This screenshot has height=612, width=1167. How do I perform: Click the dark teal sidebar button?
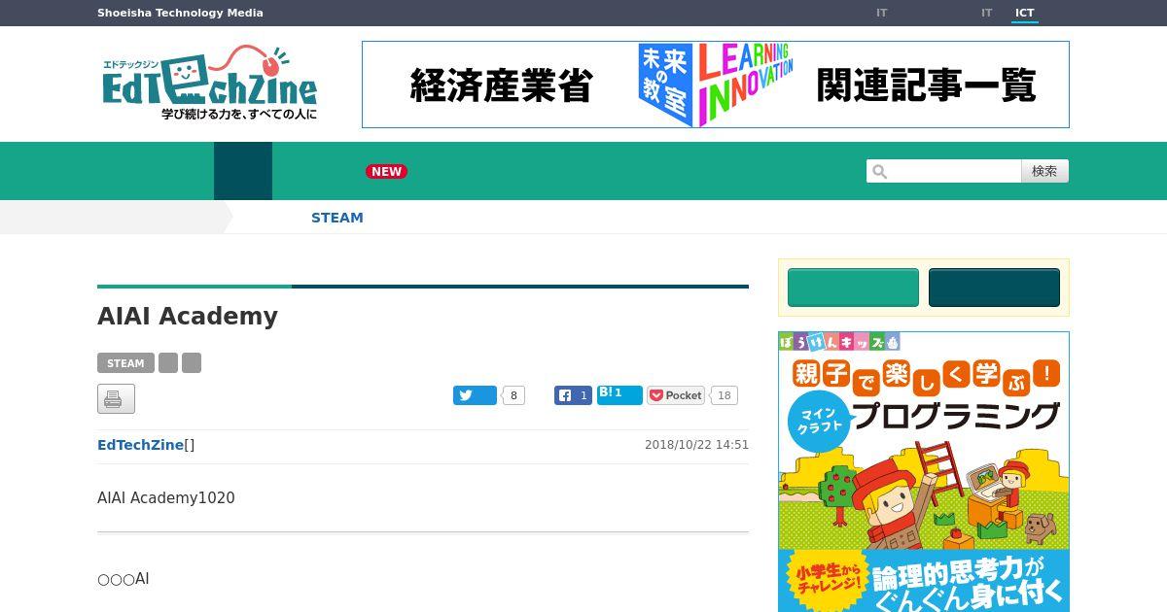point(994,288)
